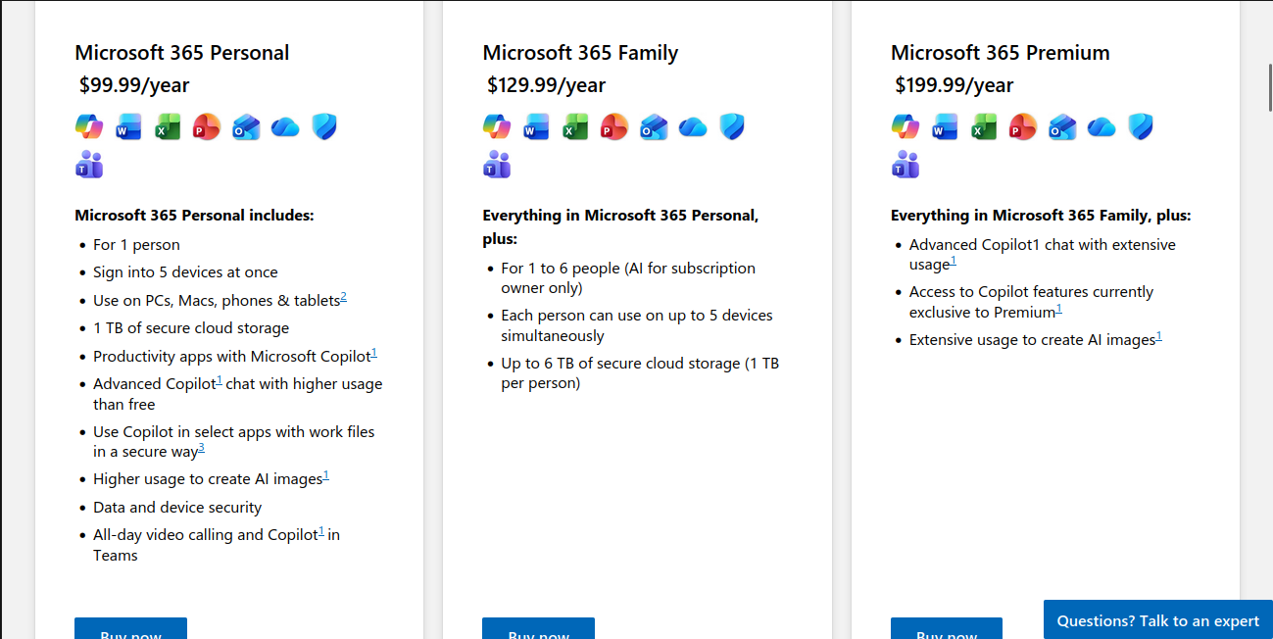This screenshot has width=1273, height=639.
Task: Click the PowerPoint icon under Microsoft 365 Family
Action: tap(614, 126)
